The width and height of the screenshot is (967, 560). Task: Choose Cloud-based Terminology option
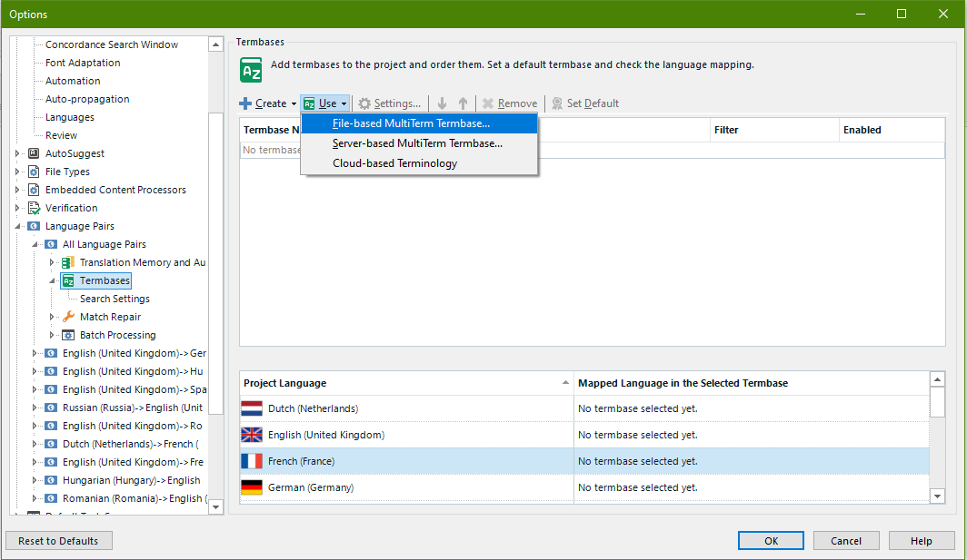[419, 163]
